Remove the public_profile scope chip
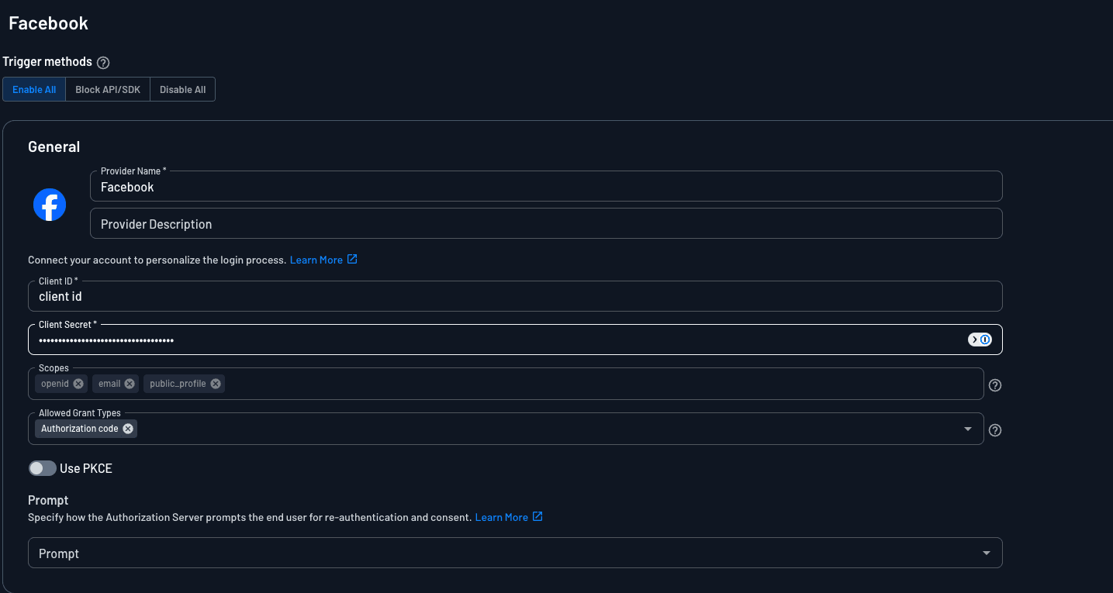 [x=216, y=384]
